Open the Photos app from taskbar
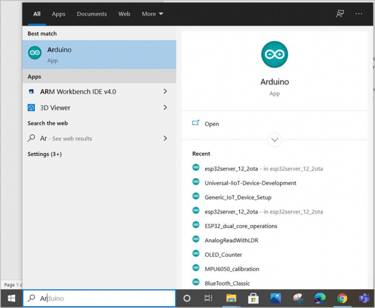The width and height of the screenshot is (375, 308). [276, 298]
